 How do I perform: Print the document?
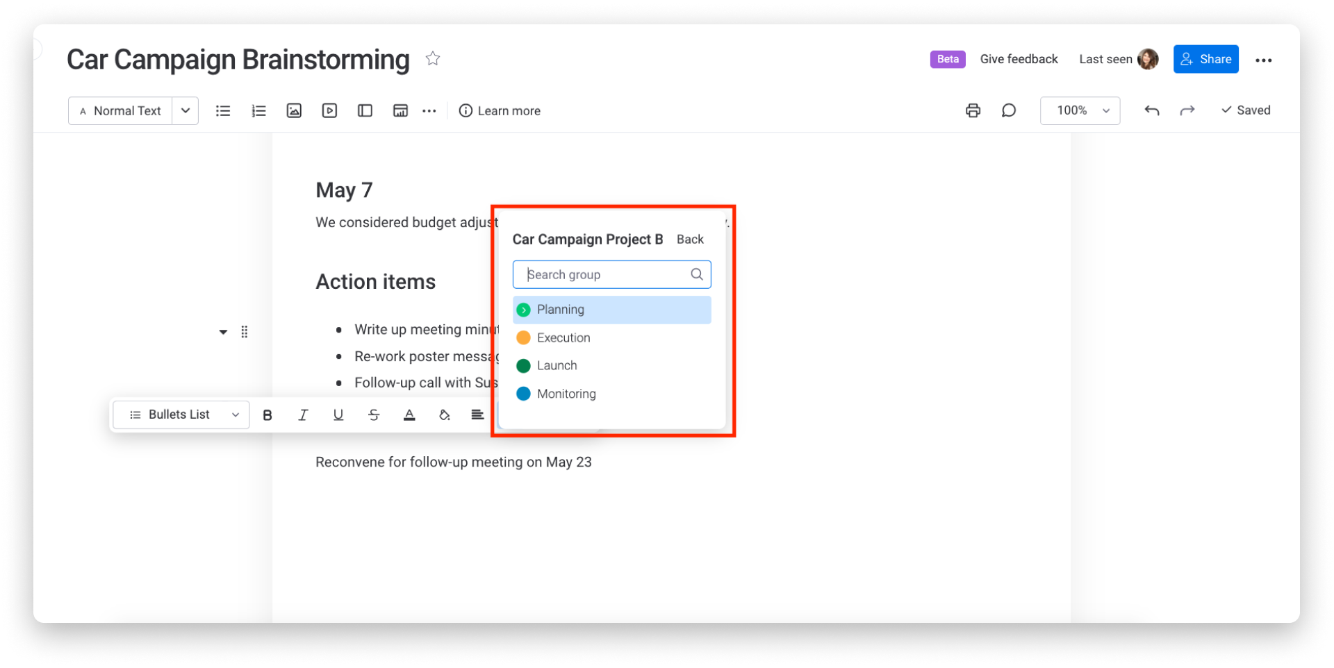coord(973,110)
